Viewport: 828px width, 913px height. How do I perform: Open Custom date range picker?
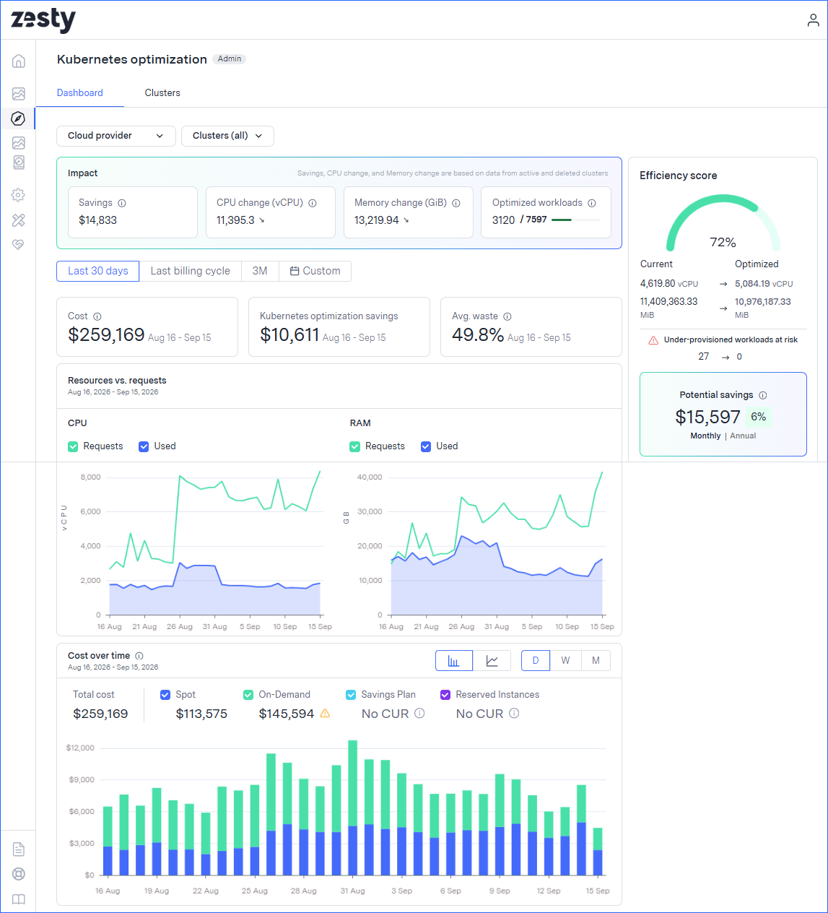click(x=315, y=271)
